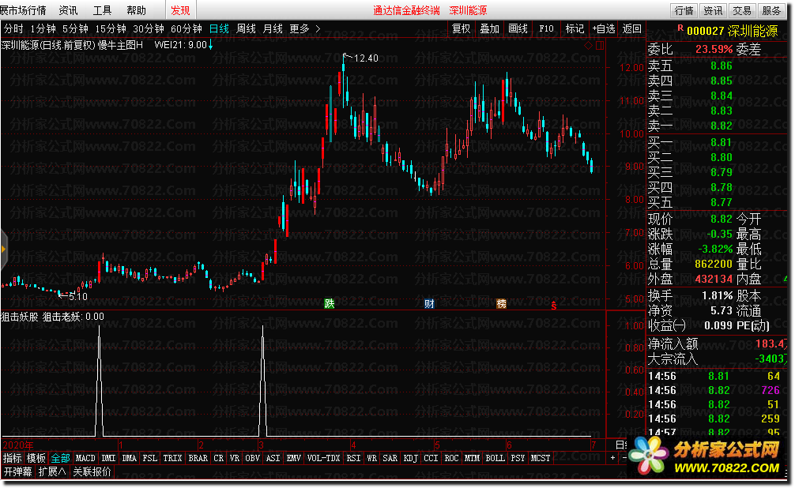Open the F10 company info
Screen dimensions: 795x488
coord(546,29)
